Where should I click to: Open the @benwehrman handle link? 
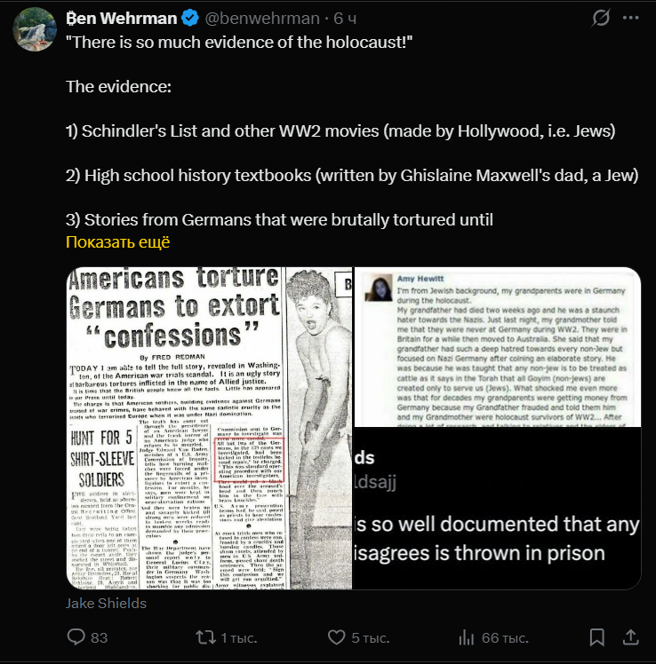[262, 19]
